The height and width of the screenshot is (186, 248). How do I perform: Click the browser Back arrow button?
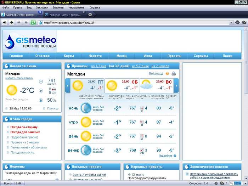11,22
